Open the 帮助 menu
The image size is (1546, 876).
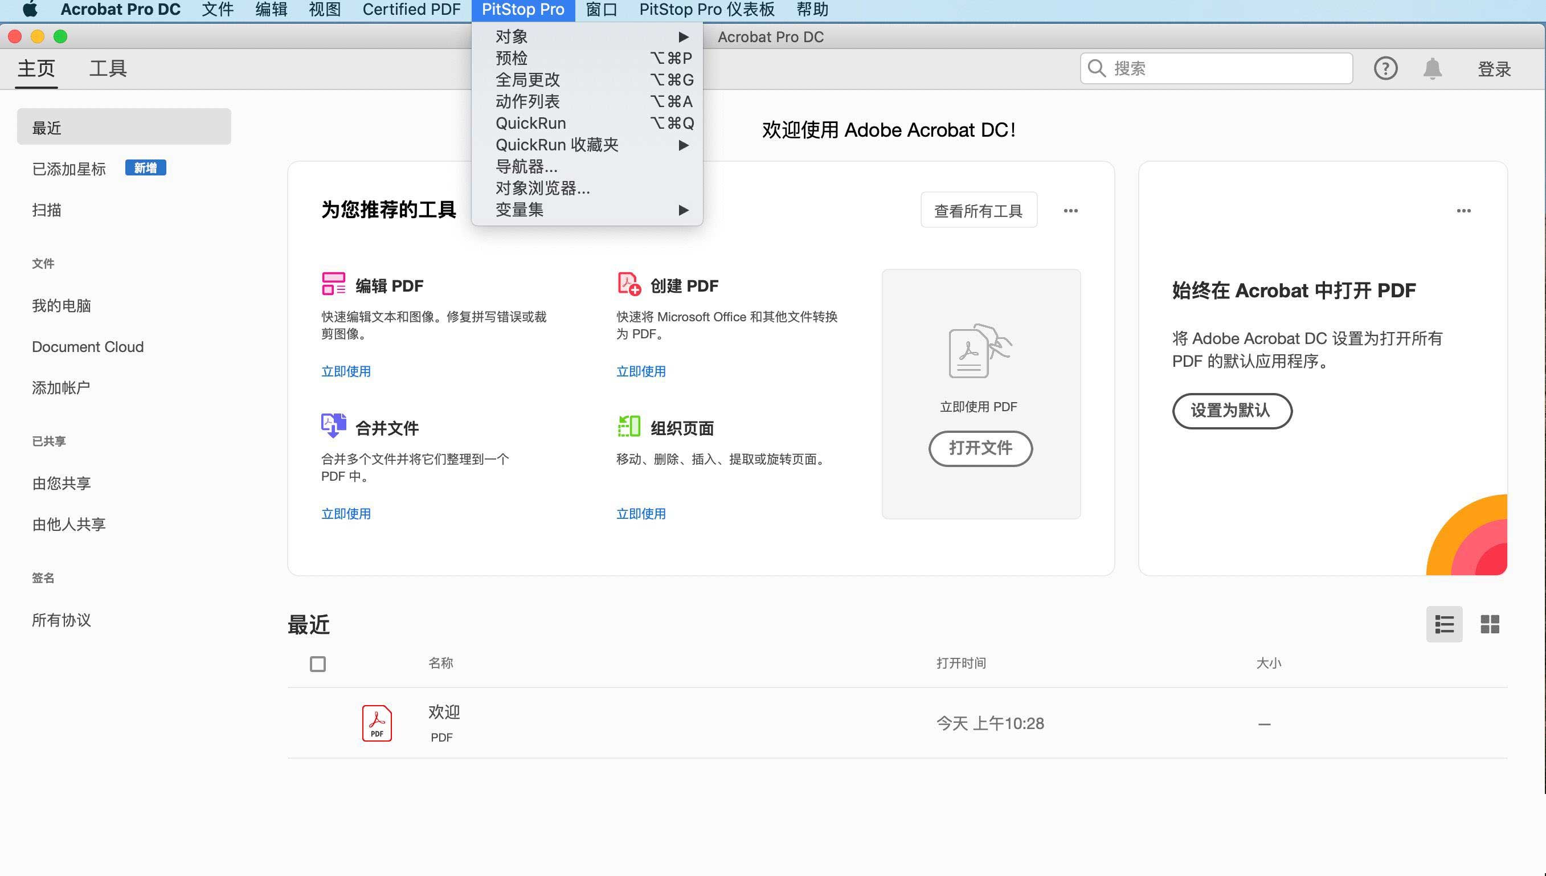813,10
